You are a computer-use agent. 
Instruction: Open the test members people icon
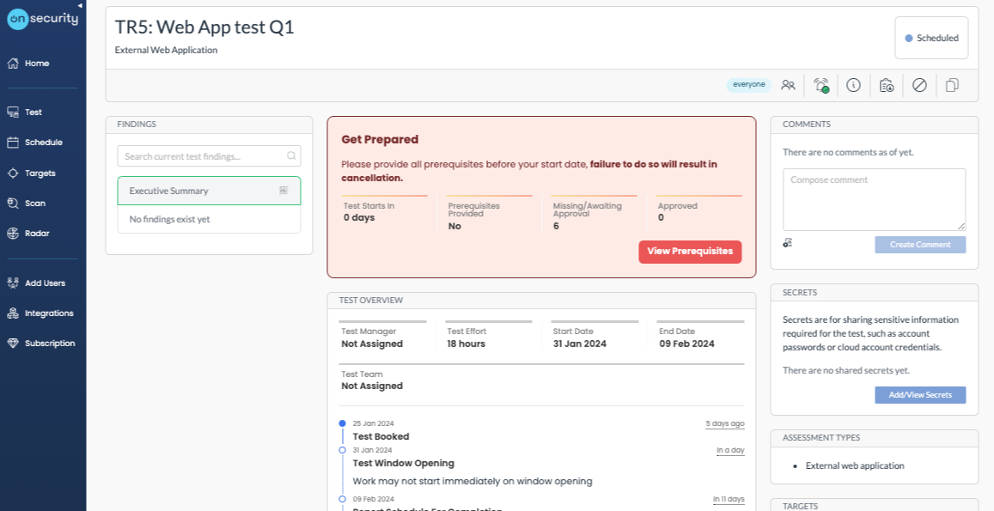point(788,85)
